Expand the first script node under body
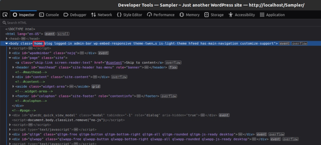 point(10,48)
